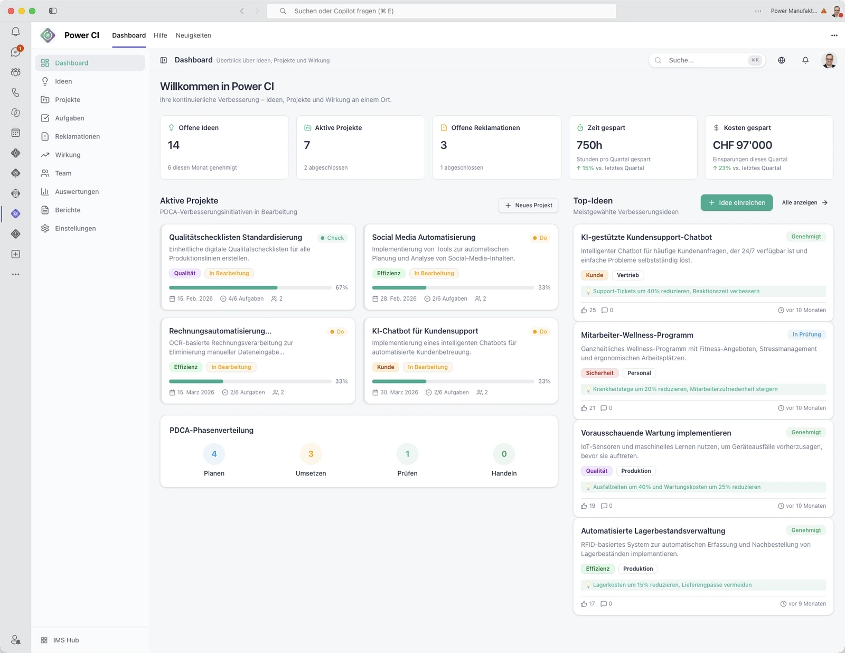Open comments on Mitarbeiter-Wellness-Programm idea
Viewport: 845px width, 653px height.
point(604,408)
